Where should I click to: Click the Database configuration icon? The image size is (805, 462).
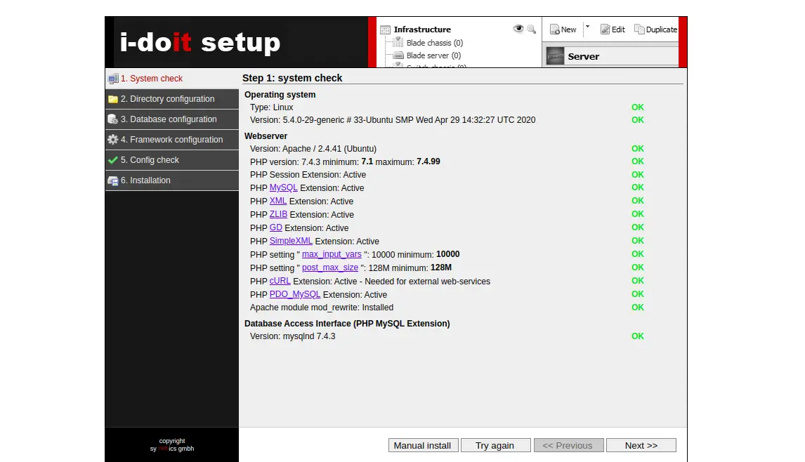(113, 119)
